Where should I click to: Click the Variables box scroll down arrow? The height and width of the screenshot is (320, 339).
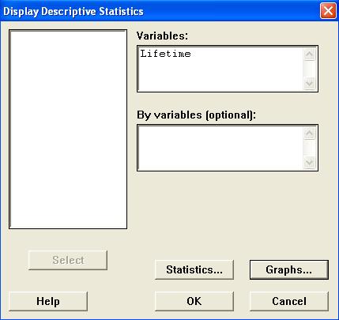(x=310, y=83)
